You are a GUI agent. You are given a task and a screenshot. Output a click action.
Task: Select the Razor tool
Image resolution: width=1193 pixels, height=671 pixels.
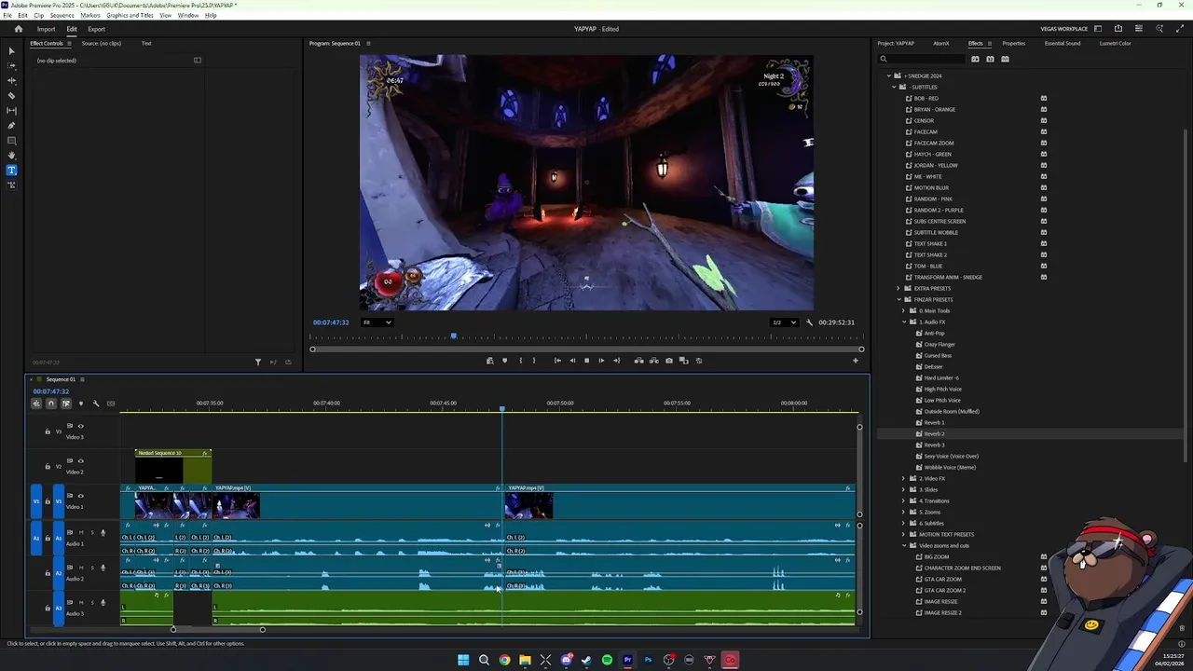pos(11,96)
